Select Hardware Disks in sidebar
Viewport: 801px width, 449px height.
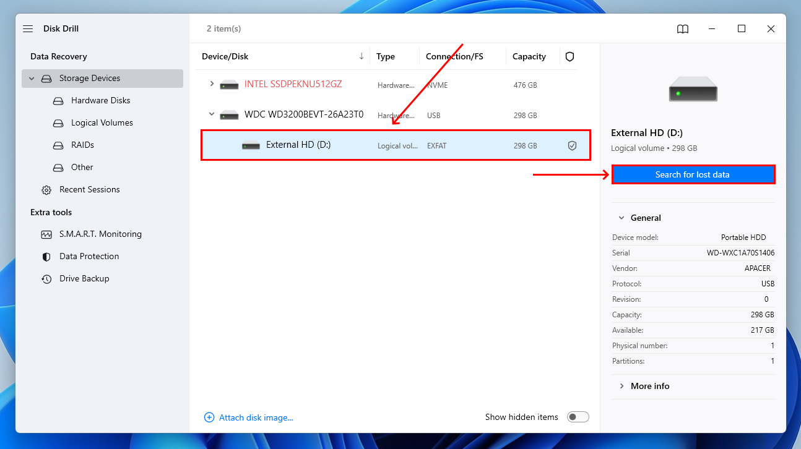[100, 101]
